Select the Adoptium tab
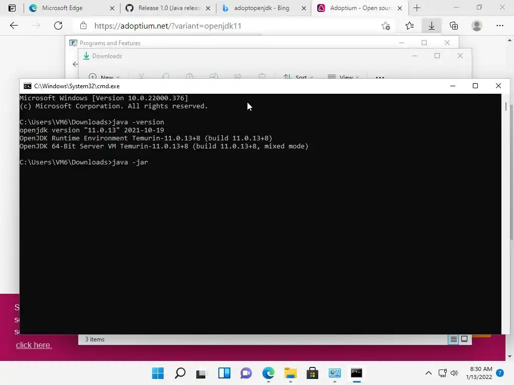 (x=359, y=8)
